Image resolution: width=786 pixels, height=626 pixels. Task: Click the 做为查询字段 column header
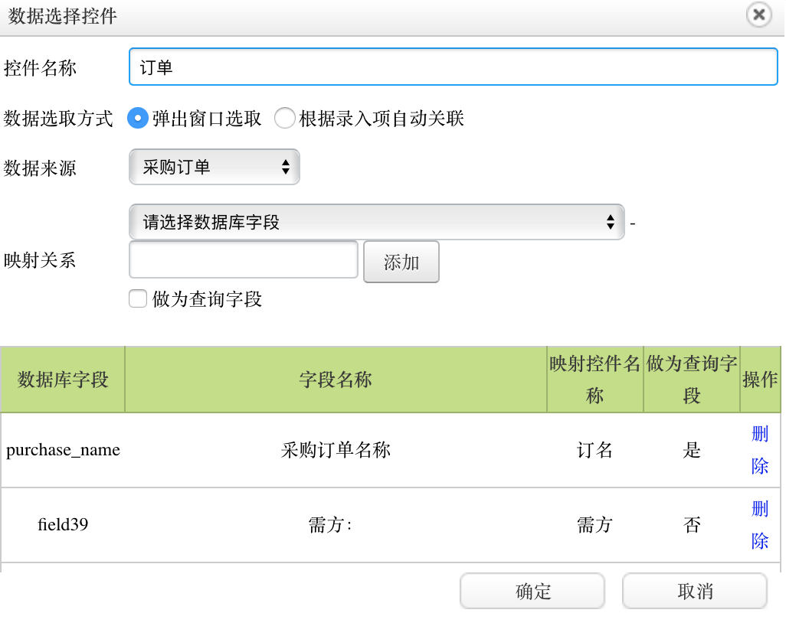point(692,380)
